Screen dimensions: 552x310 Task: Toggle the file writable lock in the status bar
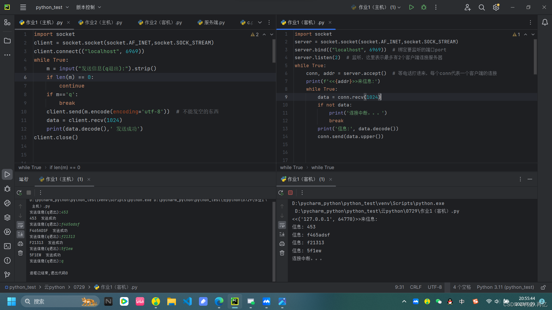544,287
